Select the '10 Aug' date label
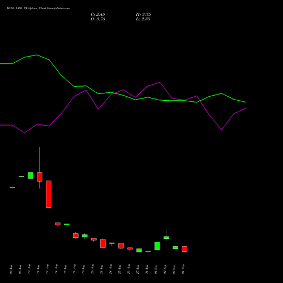This screenshot has width=283, height=283. [x=29, y=269]
